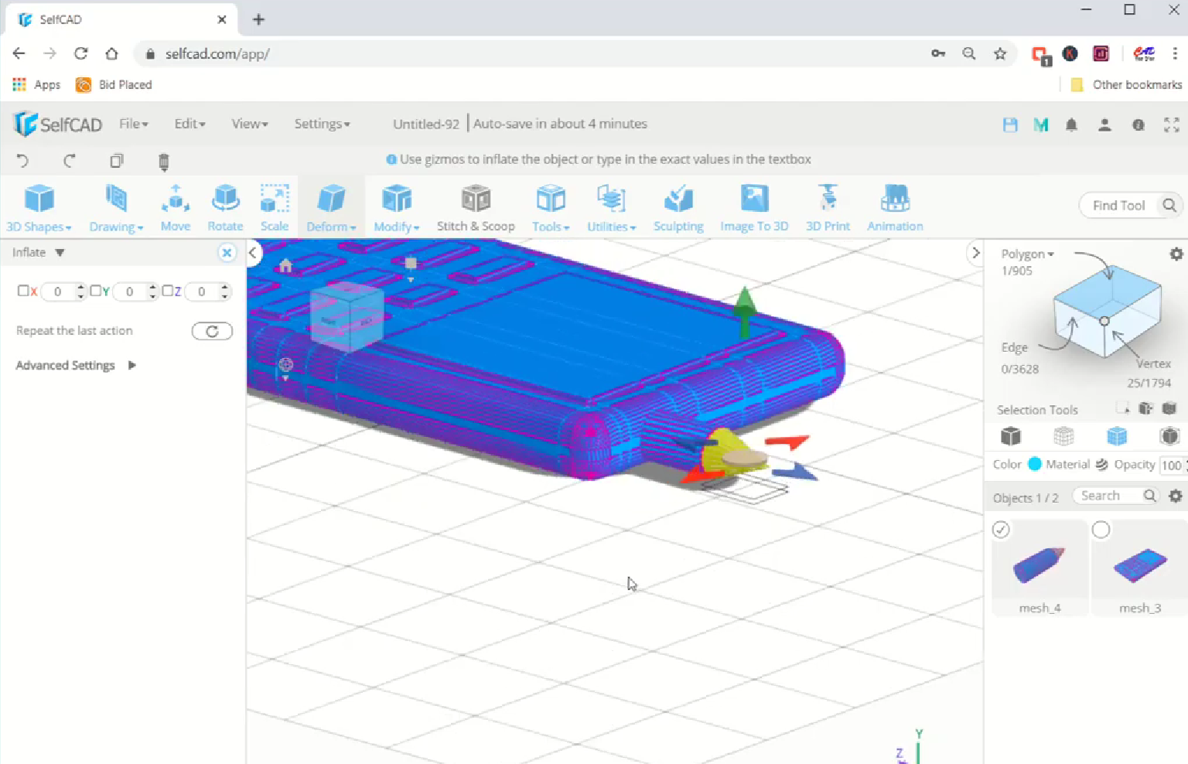Open the Animation tool
This screenshot has width=1188, height=764.
(895, 208)
